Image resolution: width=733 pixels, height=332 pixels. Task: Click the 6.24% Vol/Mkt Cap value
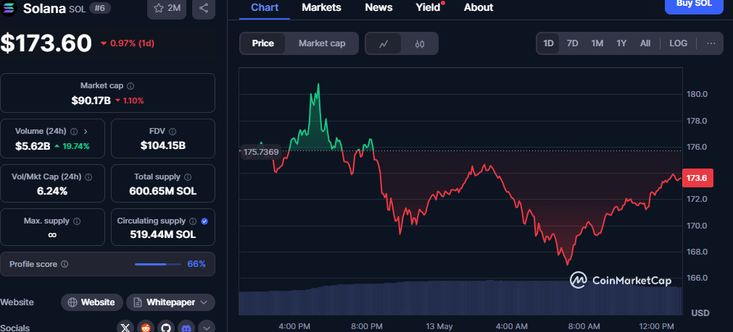pos(52,191)
